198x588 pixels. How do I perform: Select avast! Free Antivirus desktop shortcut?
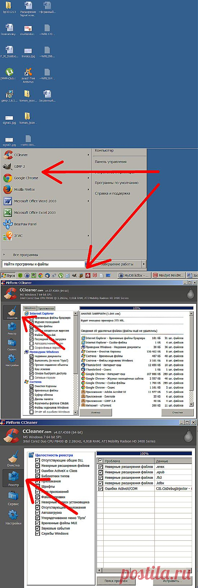click(28, 75)
